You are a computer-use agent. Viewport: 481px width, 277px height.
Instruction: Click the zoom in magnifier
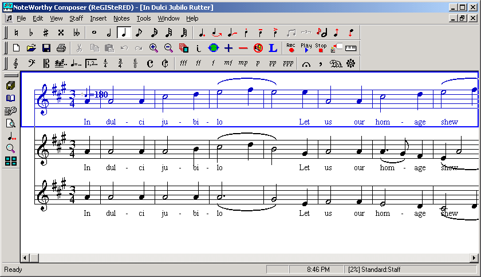153,48
